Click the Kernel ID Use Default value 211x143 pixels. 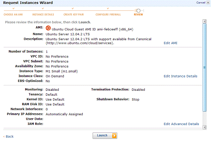pos(55,100)
